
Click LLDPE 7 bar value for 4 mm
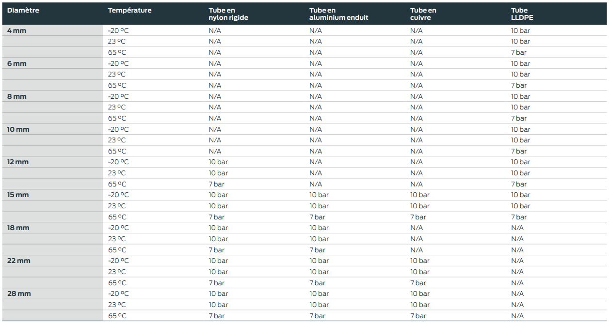[519, 52]
